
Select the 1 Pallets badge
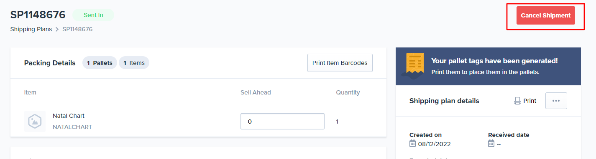pyautogui.click(x=100, y=63)
